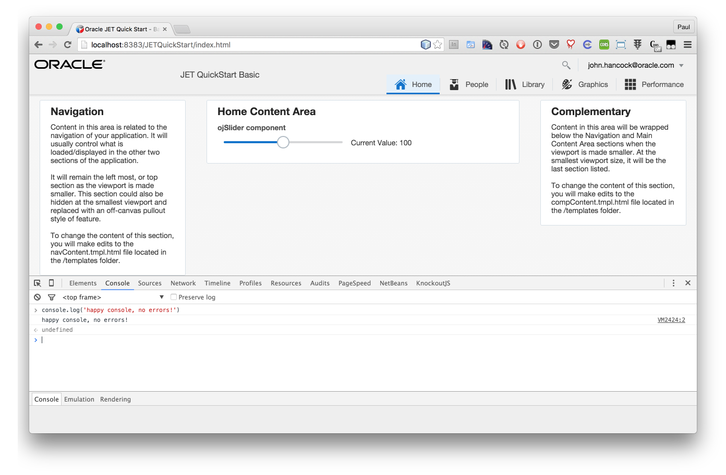Image resolution: width=726 pixels, height=475 pixels.
Task: Click the black-white mask extension icon
Action: (x=671, y=45)
